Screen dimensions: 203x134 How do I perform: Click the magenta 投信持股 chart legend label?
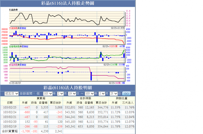[x=13, y=65]
